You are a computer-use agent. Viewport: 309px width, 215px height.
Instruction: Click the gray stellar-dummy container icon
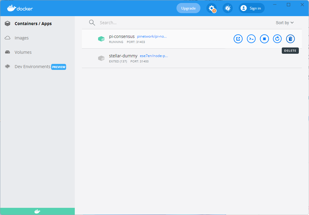[x=101, y=58]
